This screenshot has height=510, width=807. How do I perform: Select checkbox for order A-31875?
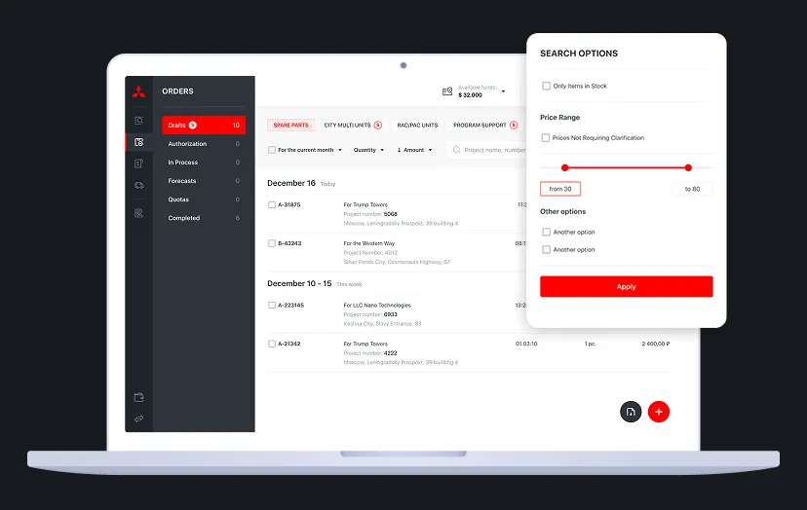[272, 205]
